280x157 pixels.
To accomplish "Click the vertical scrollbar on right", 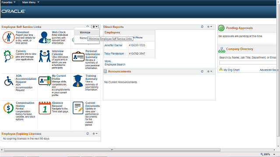I will pos(278,70).
